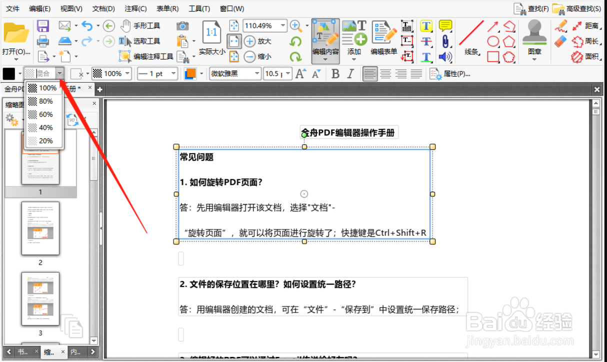Click the purple Save disk icon
Viewport: 607px width, 362px height.
pos(43,26)
